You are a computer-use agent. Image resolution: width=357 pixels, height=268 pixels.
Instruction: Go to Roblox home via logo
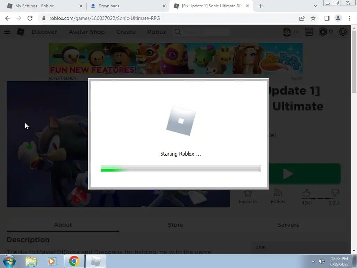pyautogui.click(x=21, y=32)
